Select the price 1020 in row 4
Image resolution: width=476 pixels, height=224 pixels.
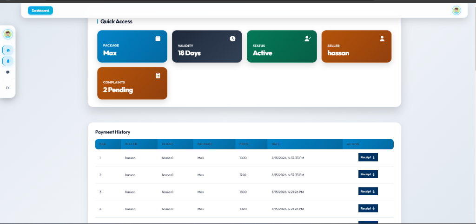243,209
